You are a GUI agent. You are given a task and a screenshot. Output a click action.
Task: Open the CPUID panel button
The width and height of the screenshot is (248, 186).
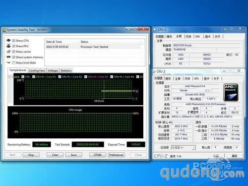click(x=98, y=155)
